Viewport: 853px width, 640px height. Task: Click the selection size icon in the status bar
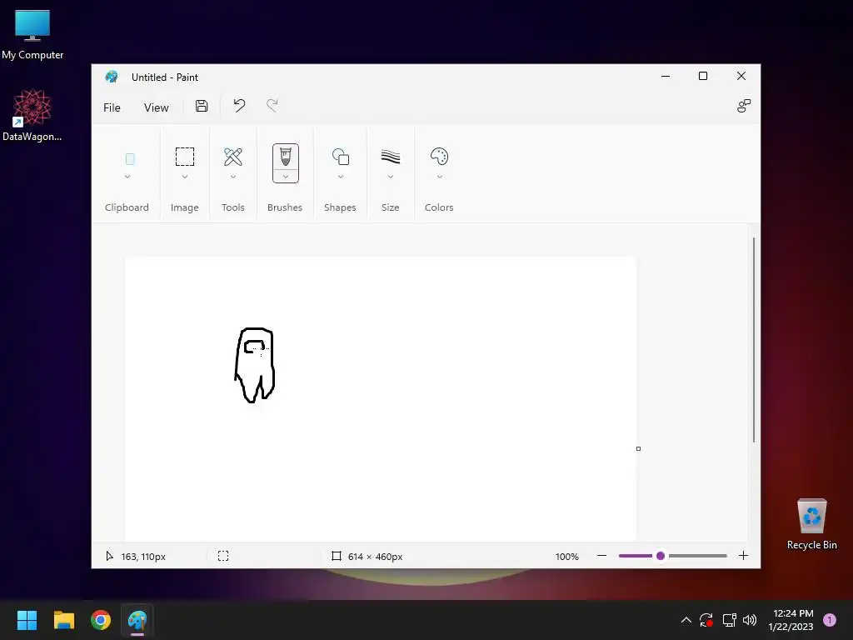[223, 556]
